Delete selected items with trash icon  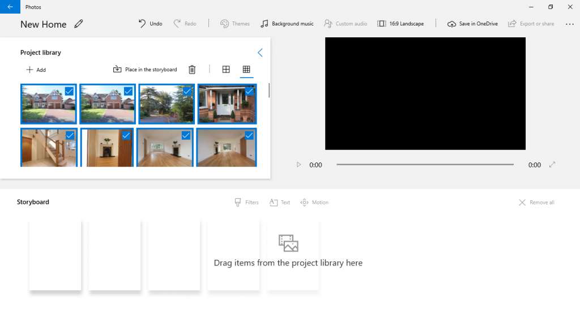[x=191, y=70]
